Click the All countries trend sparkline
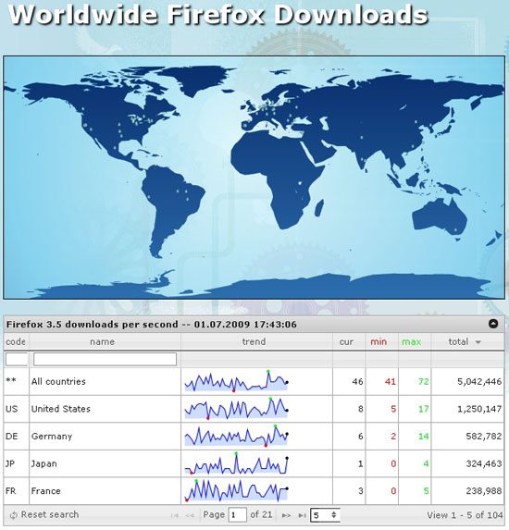This screenshot has height=530, width=509. coord(236,382)
